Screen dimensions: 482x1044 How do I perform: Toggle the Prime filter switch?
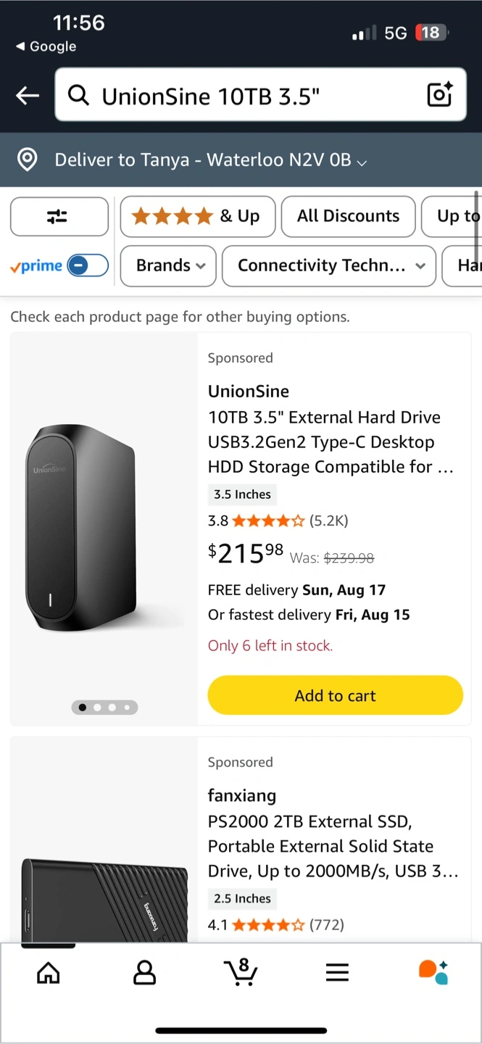point(88,266)
